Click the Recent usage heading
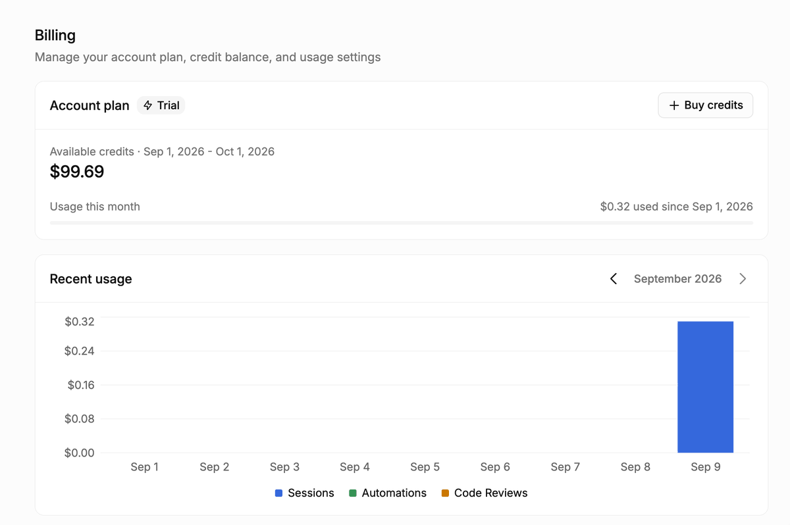The height and width of the screenshot is (525, 790). point(91,279)
